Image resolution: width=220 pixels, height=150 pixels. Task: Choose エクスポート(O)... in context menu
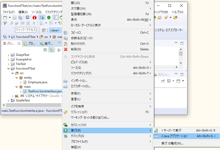pos(108,86)
